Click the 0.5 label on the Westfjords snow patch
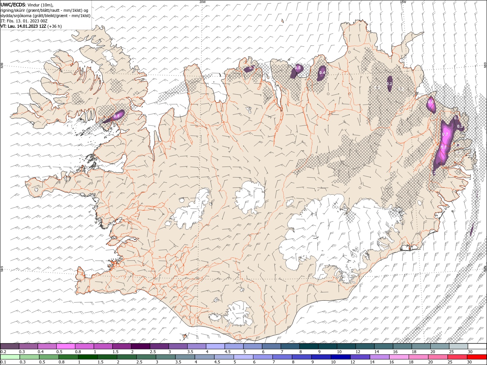487x365 pixels. [x=117, y=116]
